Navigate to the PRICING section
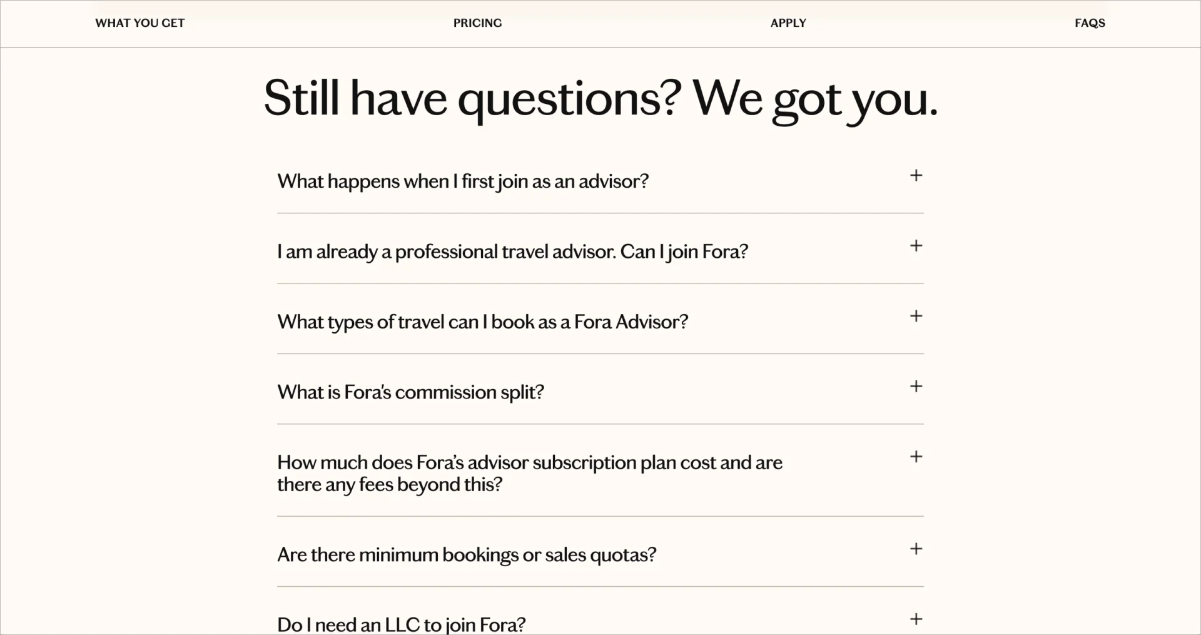The width and height of the screenshot is (1201, 635). coord(477,23)
